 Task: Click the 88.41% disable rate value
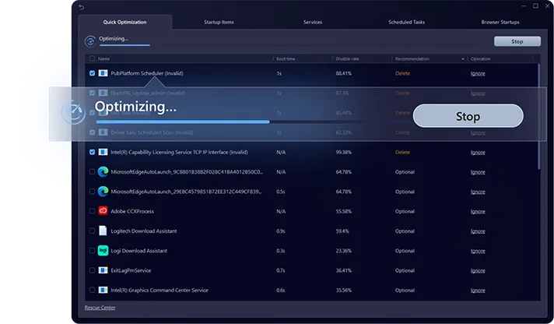click(x=343, y=73)
